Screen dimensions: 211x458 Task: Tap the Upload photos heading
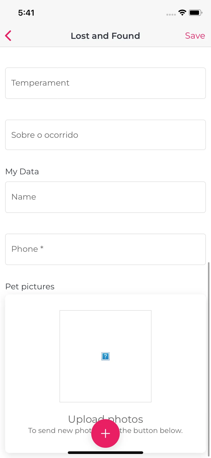point(106,419)
